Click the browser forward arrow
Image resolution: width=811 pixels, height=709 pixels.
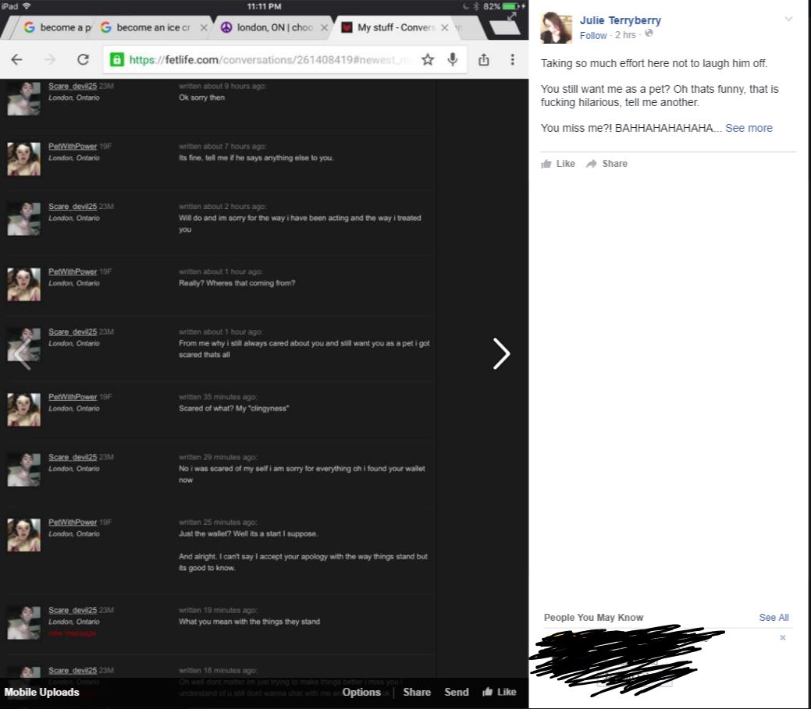coord(50,59)
